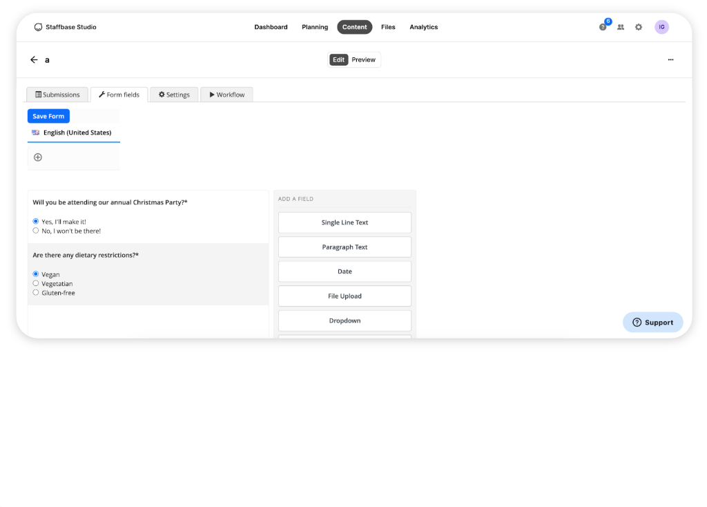
Task: Select the Vegetarian radio option
Action: point(36,283)
